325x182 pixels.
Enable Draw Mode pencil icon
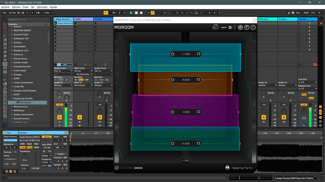(x=289, y=13)
